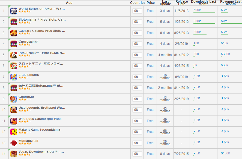The height and width of the screenshot is (159, 242).
Task: Open the Colorio.io app title link
Action: point(26,97)
